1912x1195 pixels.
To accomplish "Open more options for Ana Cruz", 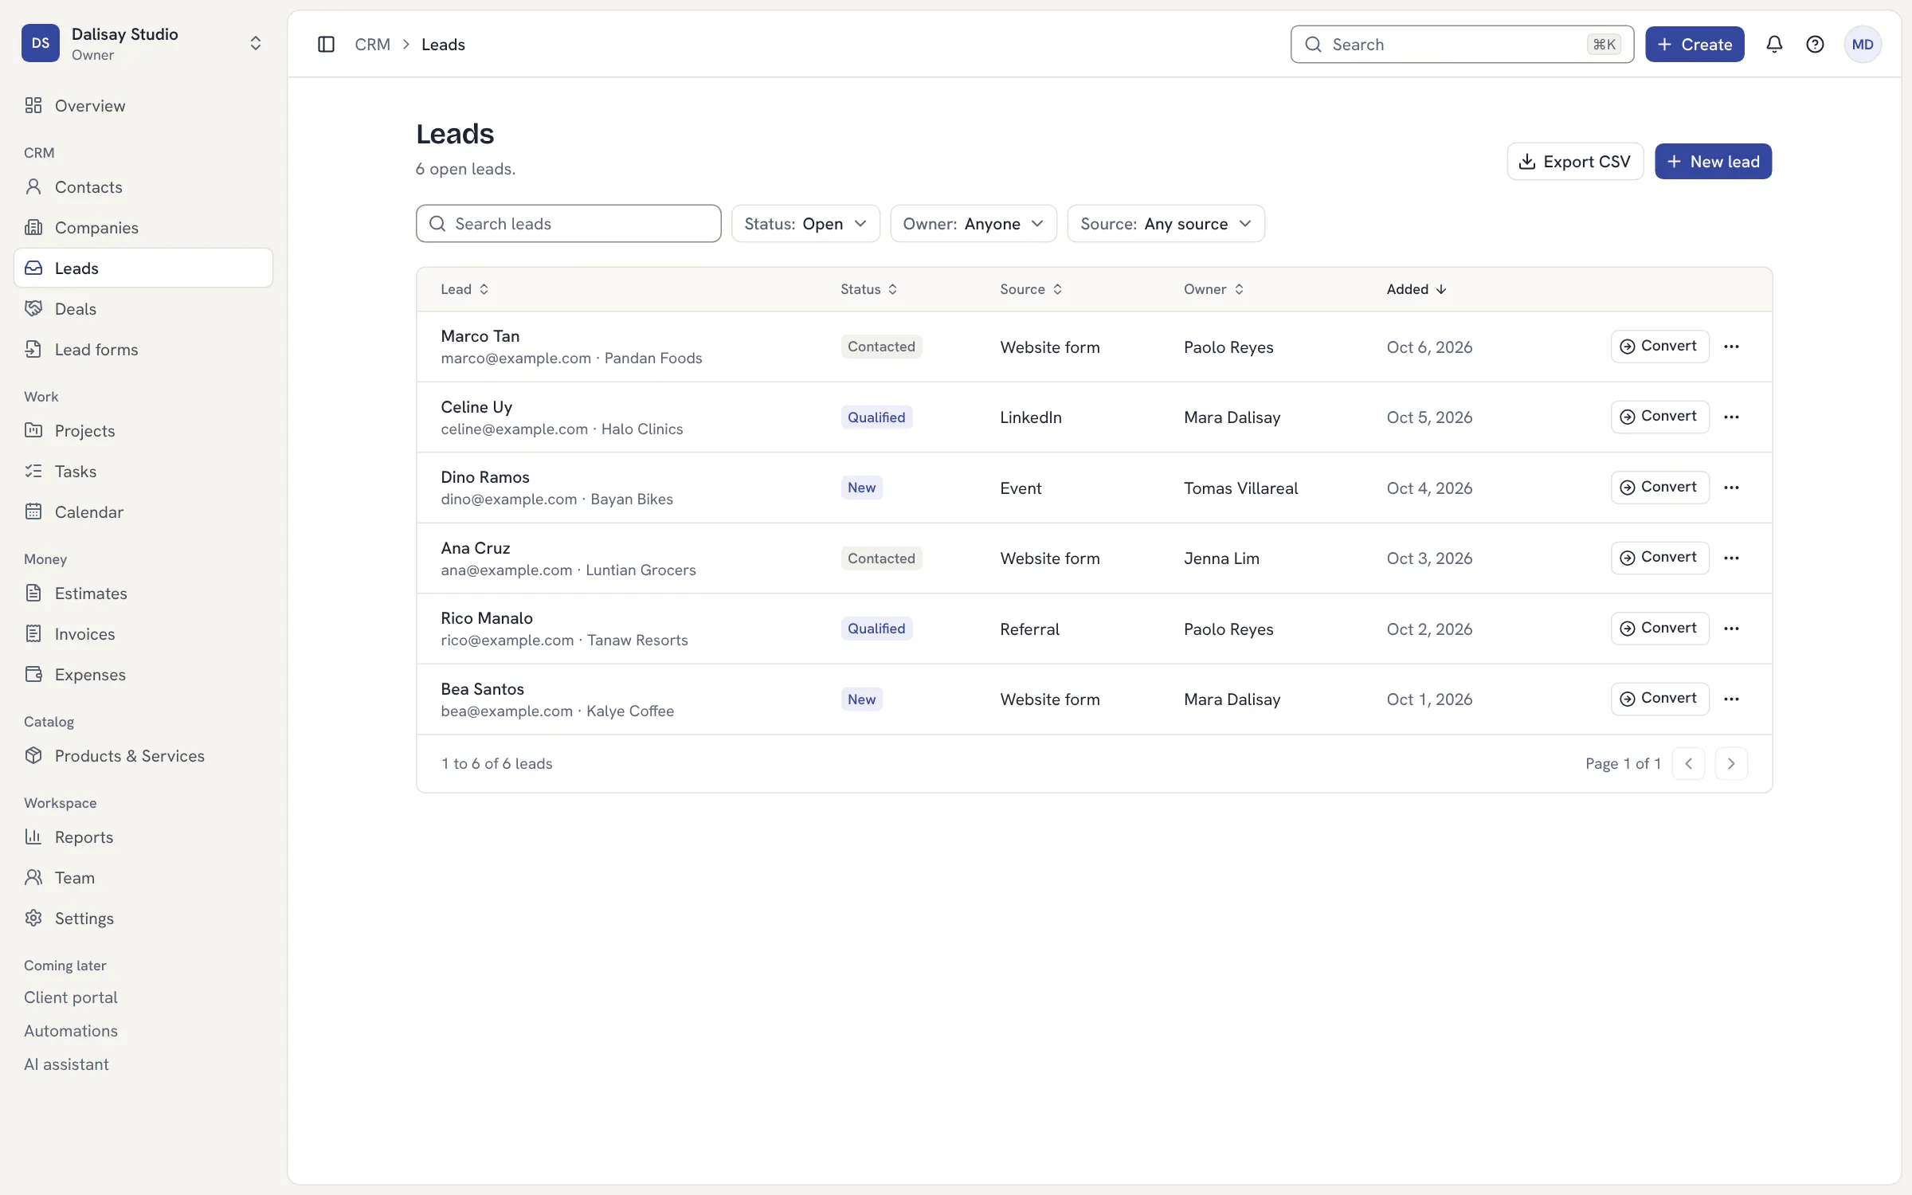I will 1731,558.
